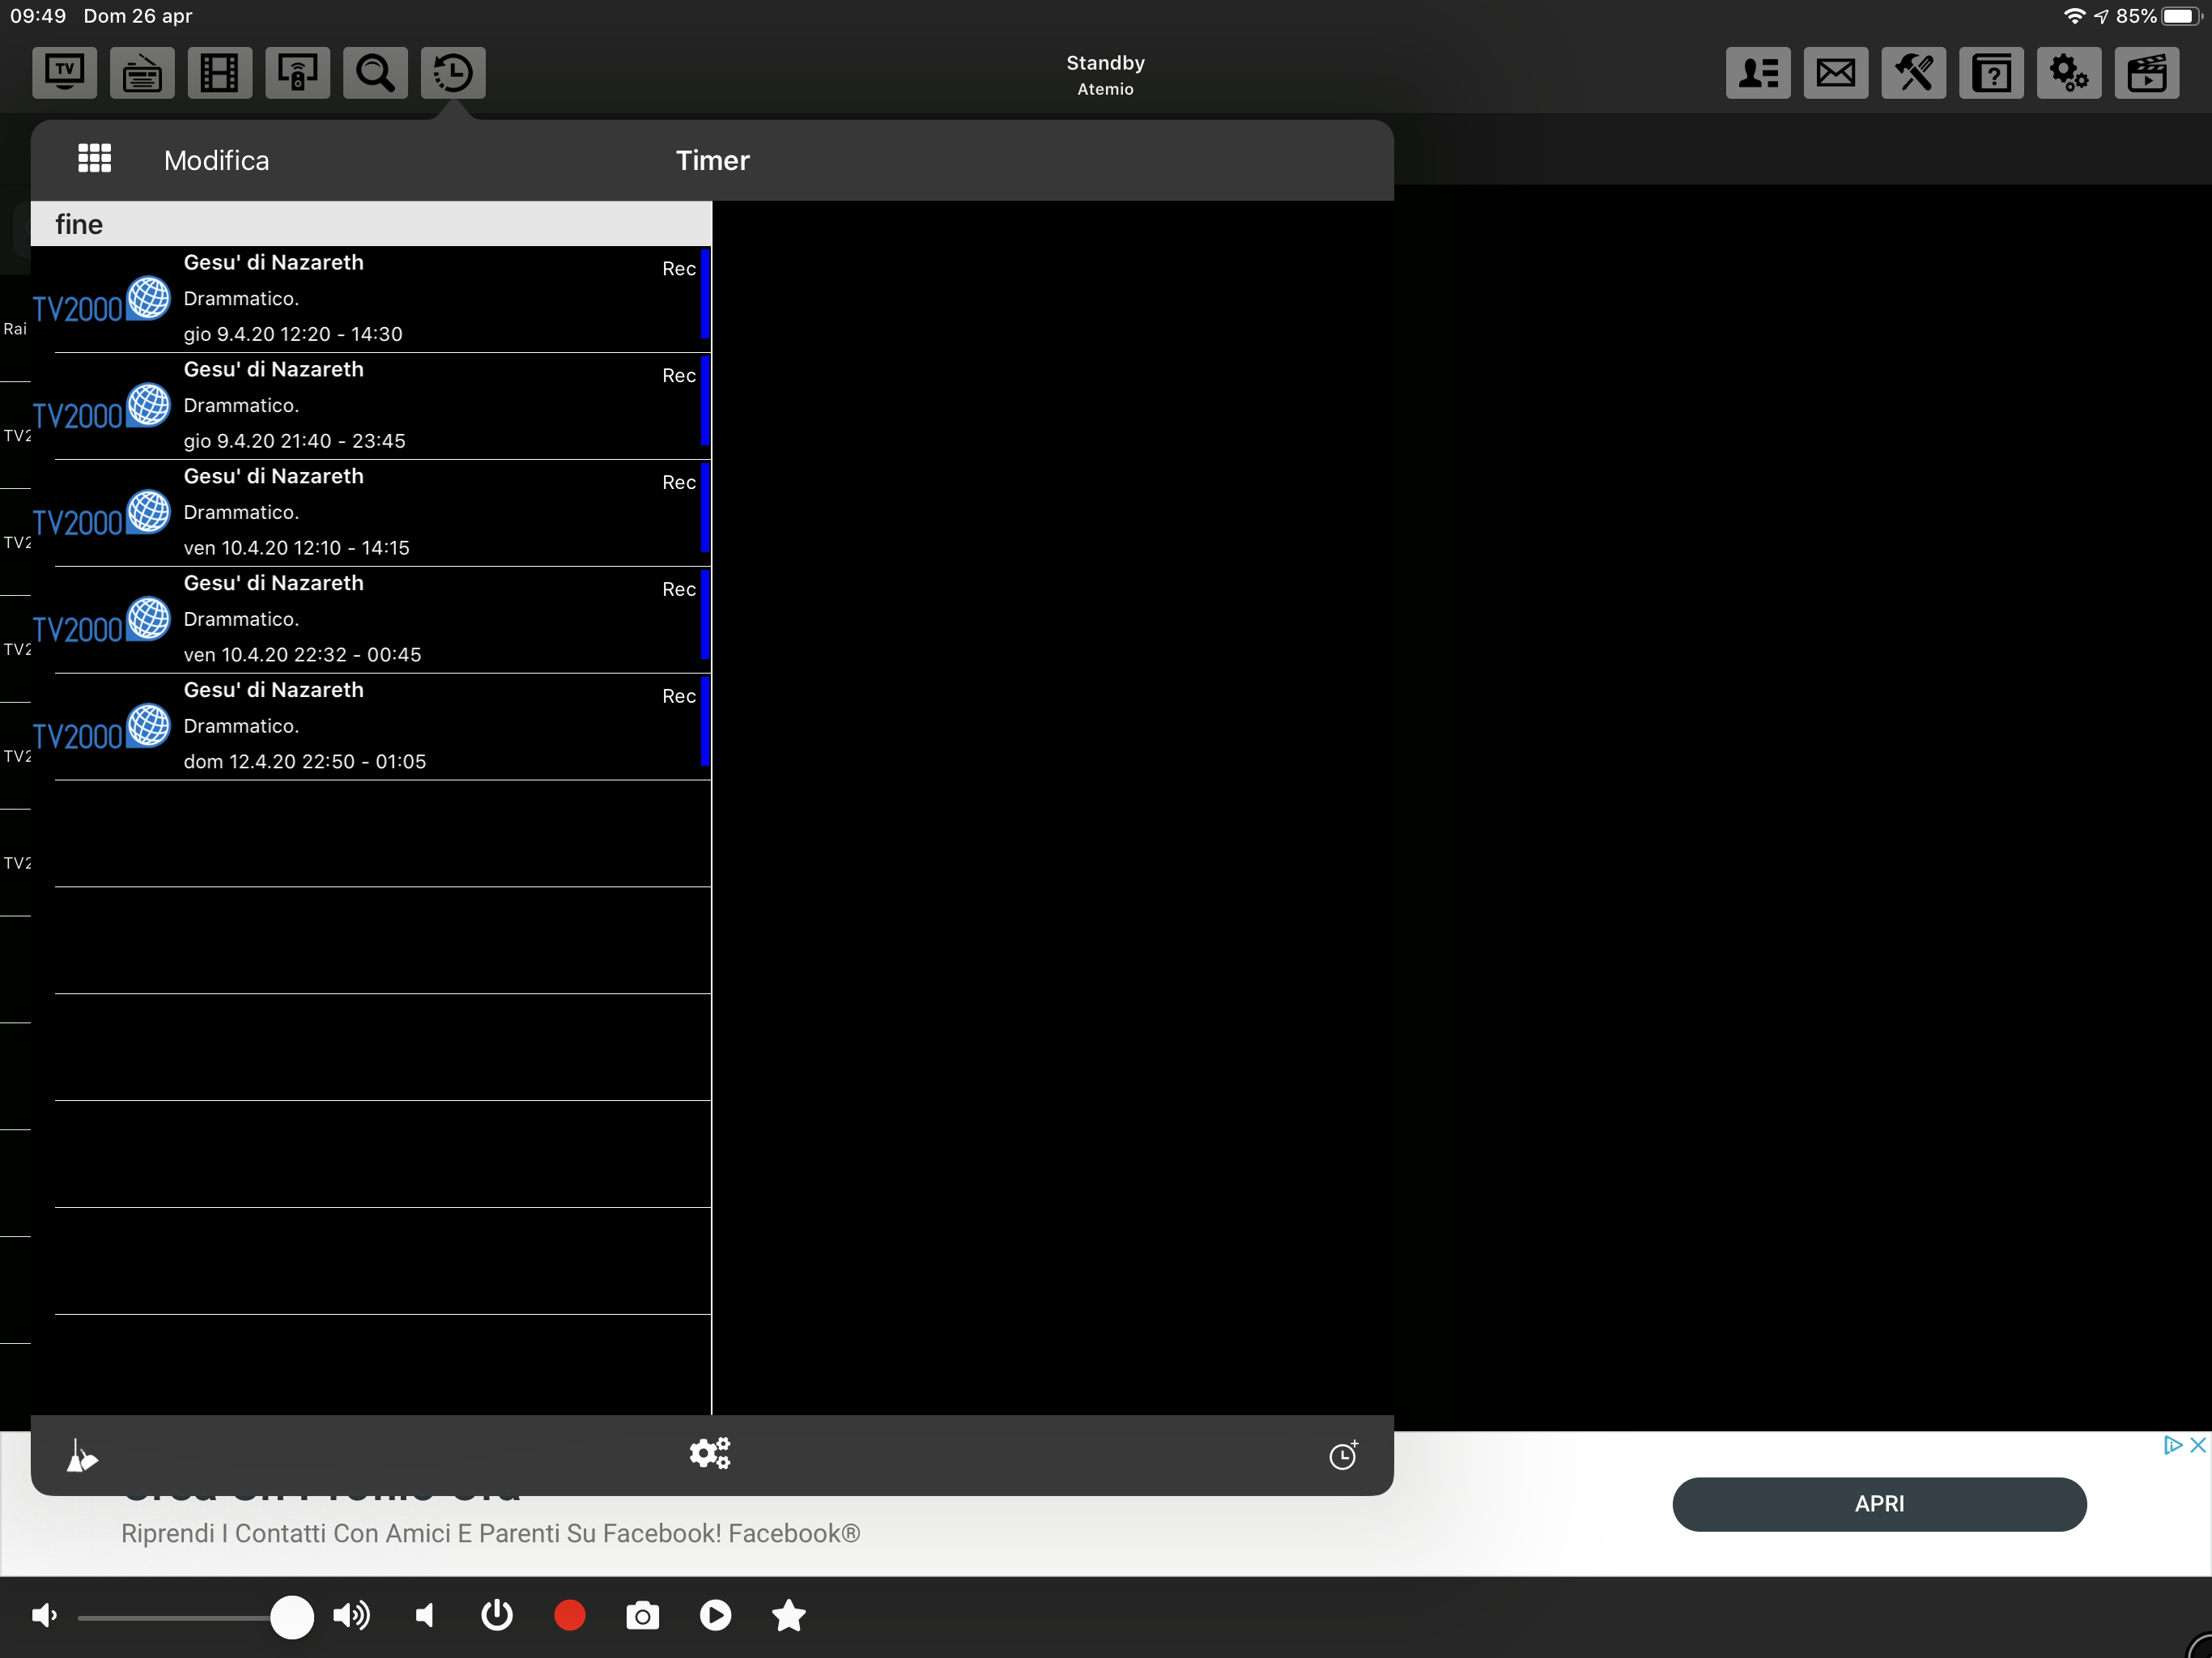This screenshot has height=1658, width=2212.
Task: Click the magnifier search icon
Action: (x=375, y=72)
